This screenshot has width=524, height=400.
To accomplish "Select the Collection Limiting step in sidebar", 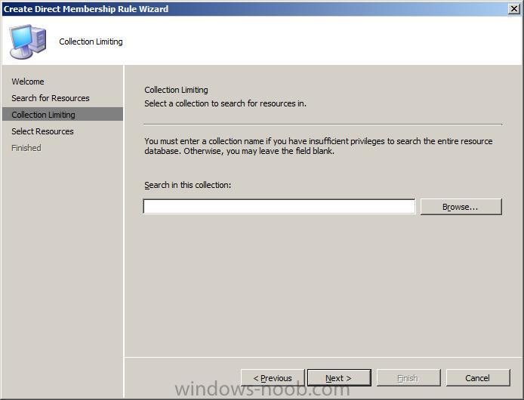I will point(63,114).
